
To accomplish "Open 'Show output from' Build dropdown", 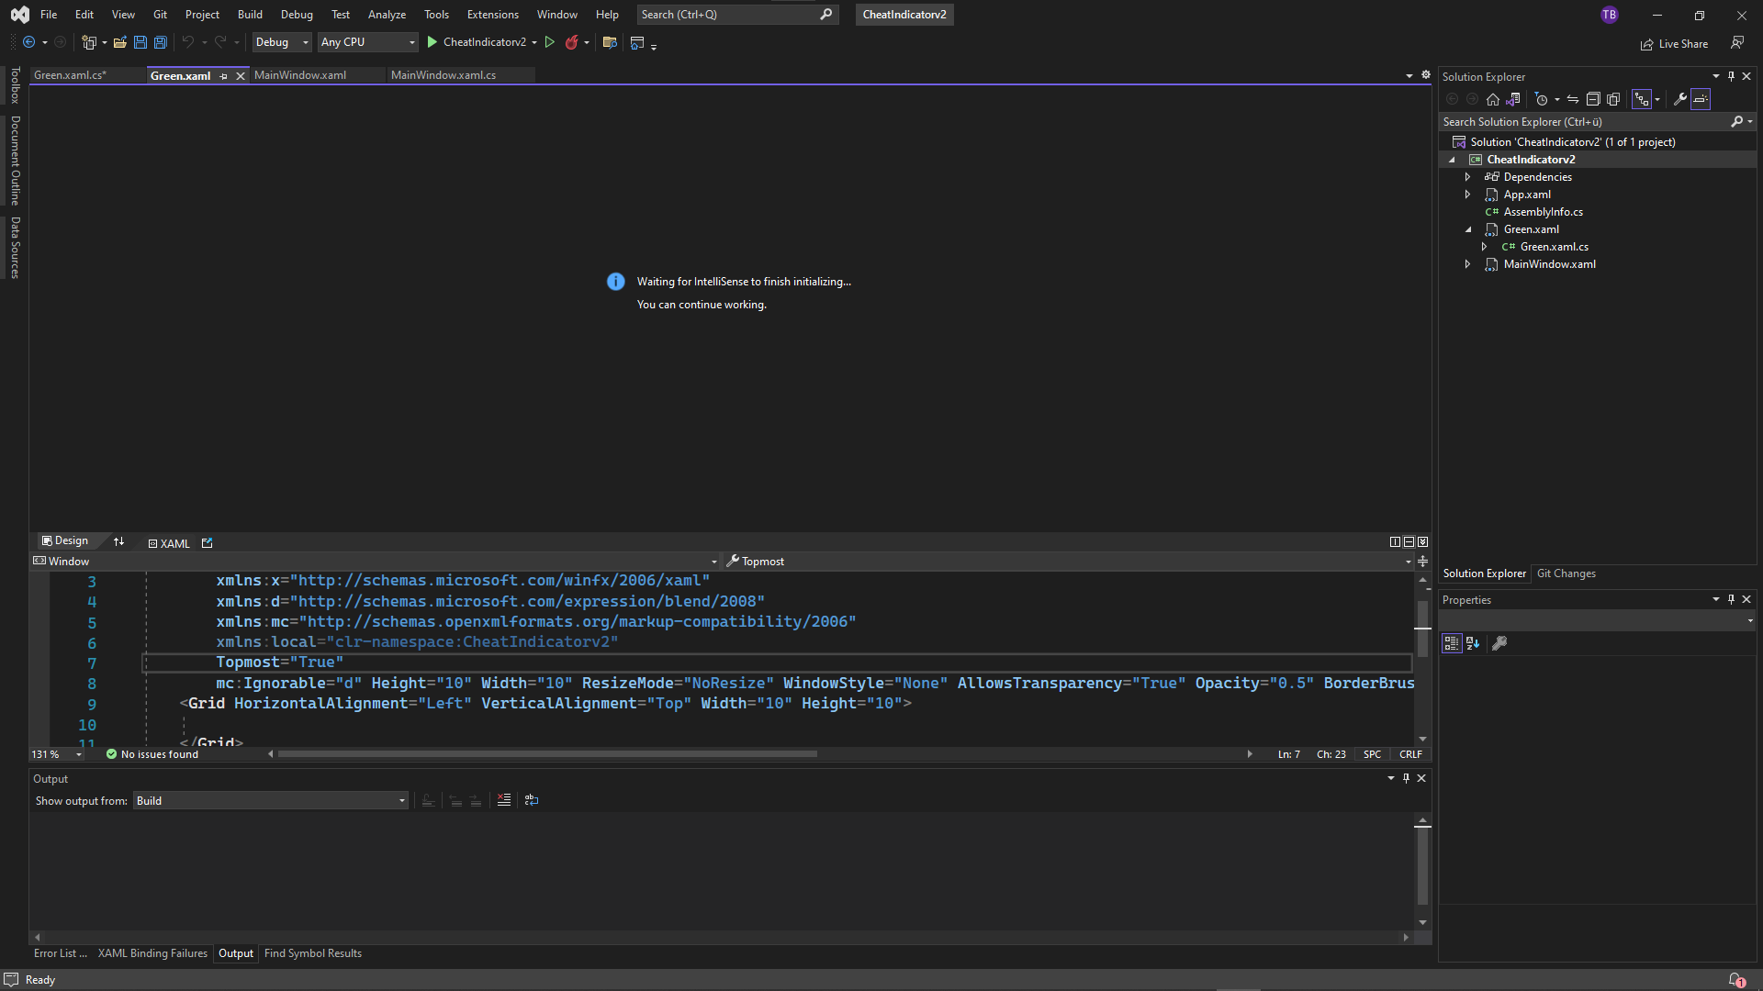I will click(271, 801).
